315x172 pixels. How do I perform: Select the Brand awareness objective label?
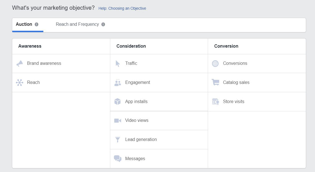tap(44, 63)
